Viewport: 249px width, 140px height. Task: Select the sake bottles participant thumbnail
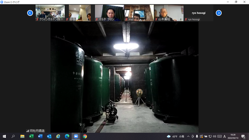click(x=80, y=13)
